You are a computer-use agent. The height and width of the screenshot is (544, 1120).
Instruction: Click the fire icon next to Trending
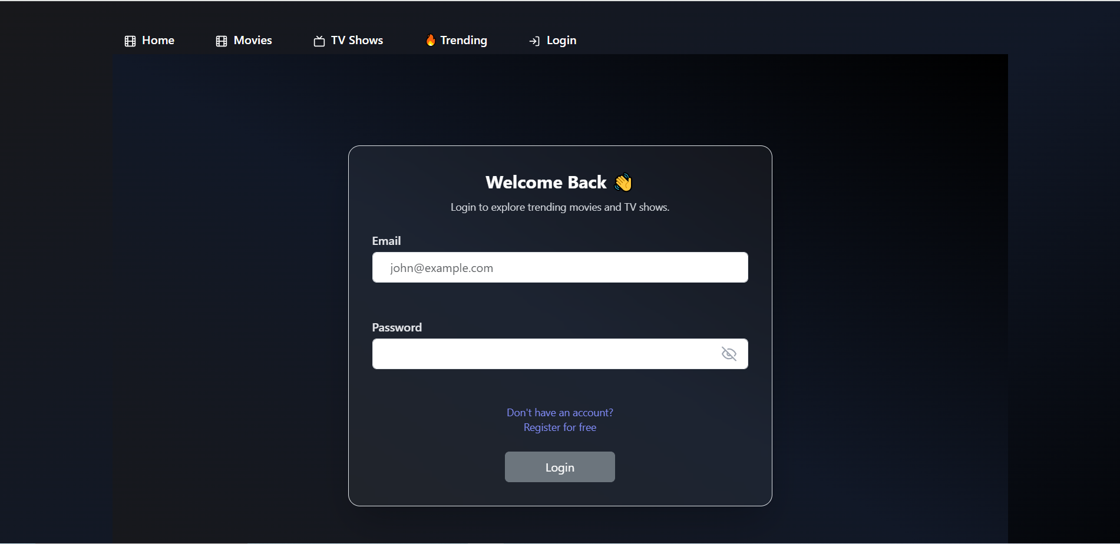(431, 40)
